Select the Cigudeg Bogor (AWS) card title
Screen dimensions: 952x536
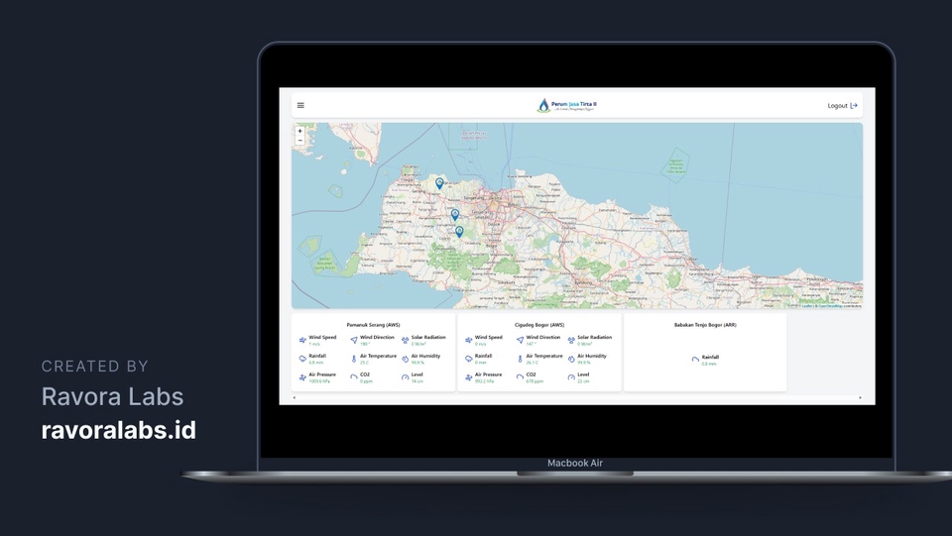[539, 325]
